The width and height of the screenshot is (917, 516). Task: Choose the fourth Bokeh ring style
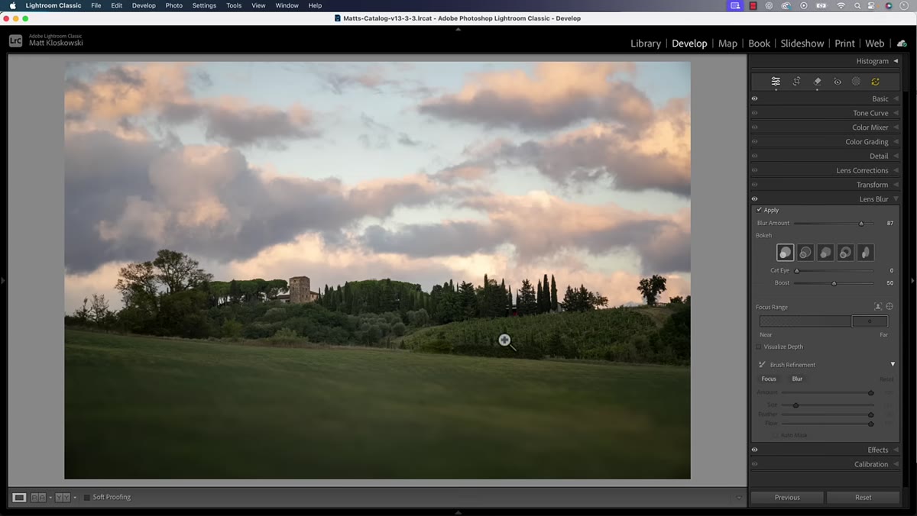845,253
